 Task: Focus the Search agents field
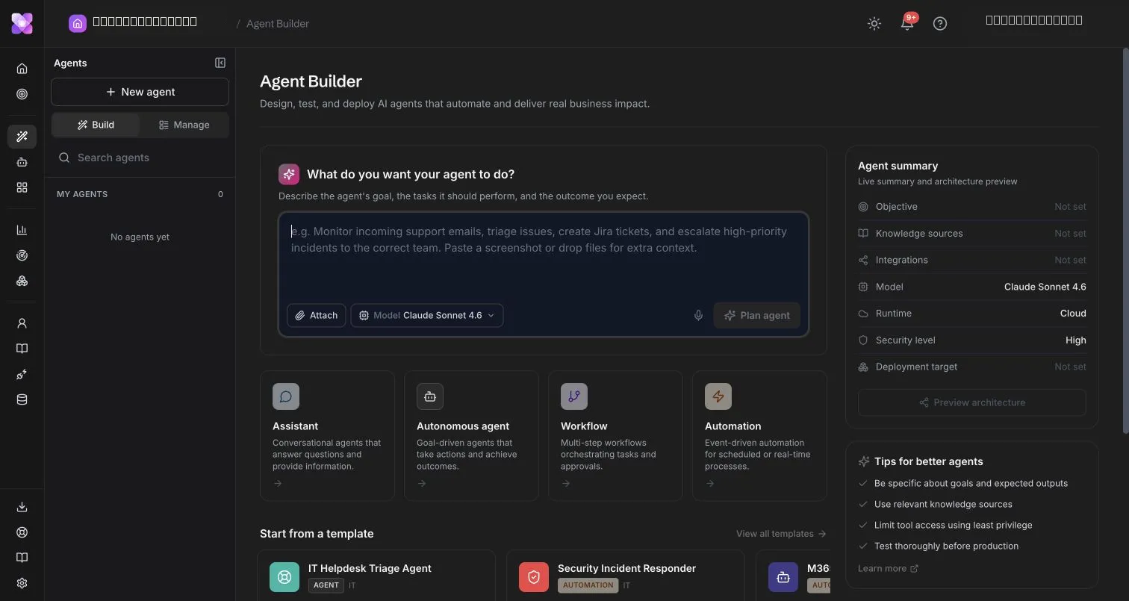140,158
